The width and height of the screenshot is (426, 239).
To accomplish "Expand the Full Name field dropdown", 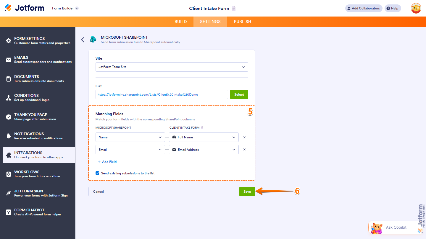I will [204, 137].
